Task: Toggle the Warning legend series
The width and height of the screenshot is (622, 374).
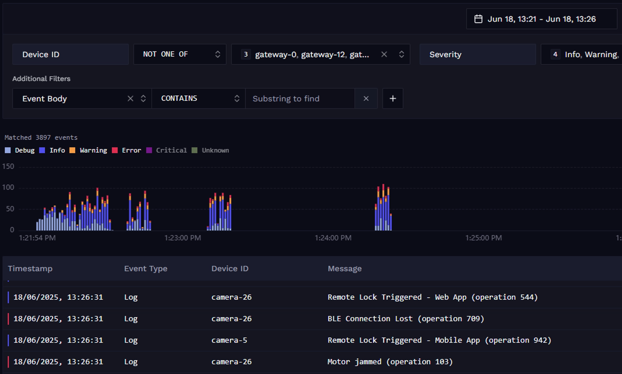Action: tap(88, 150)
